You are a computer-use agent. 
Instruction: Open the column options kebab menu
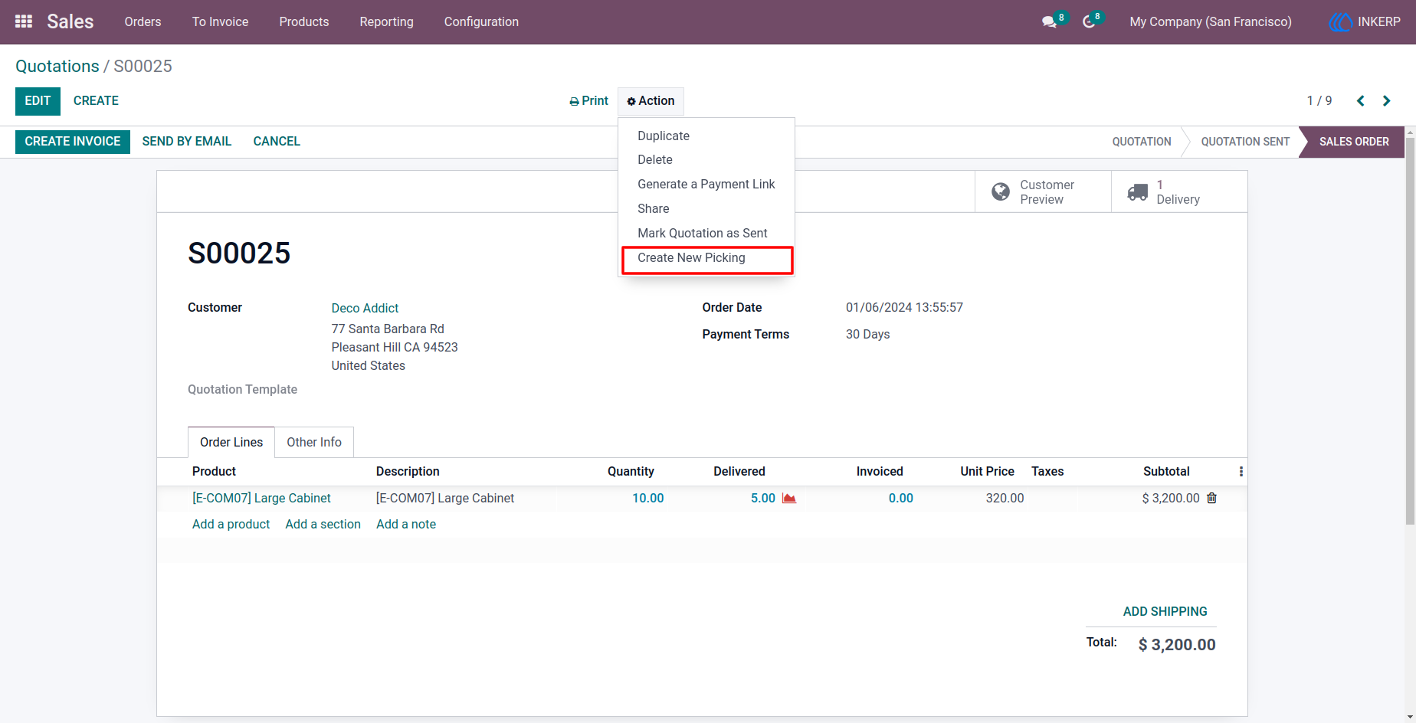coord(1241,472)
